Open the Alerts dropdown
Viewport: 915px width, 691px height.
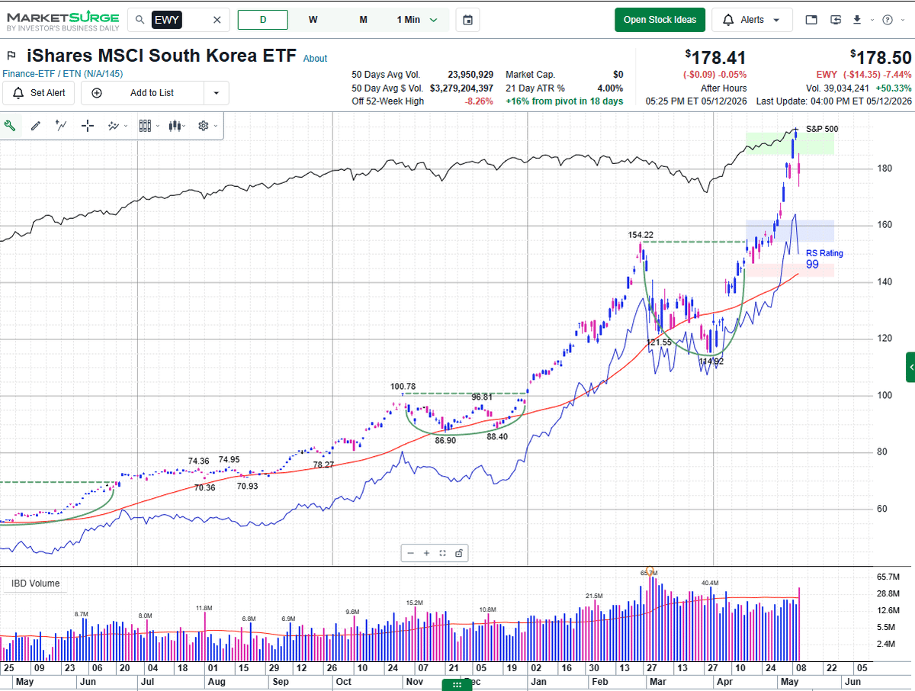[776, 20]
